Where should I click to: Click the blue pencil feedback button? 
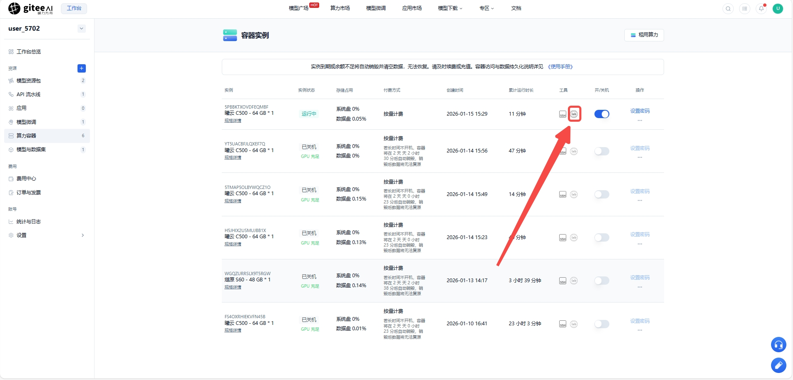[778, 365]
